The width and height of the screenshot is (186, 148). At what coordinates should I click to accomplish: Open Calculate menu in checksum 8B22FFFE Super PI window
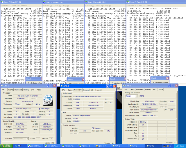click(6, 5)
